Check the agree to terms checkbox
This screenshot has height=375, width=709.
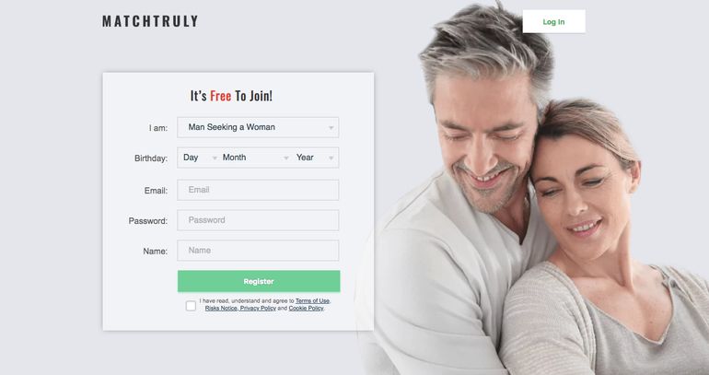[191, 306]
